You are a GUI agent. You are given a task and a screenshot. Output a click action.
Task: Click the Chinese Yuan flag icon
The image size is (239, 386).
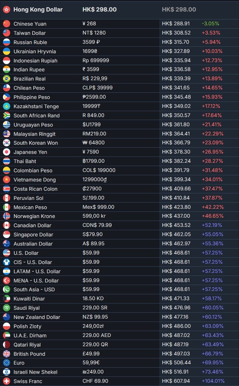[x=7, y=24]
